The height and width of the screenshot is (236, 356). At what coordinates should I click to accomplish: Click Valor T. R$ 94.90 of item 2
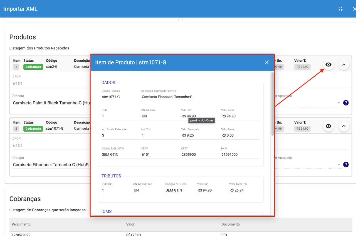coord(302,129)
